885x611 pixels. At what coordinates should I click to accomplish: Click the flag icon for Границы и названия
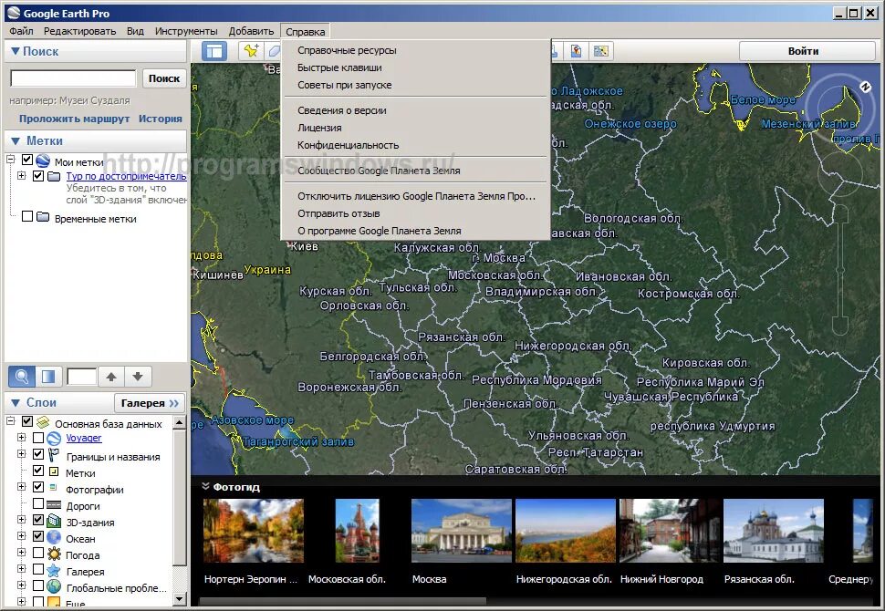[54, 455]
